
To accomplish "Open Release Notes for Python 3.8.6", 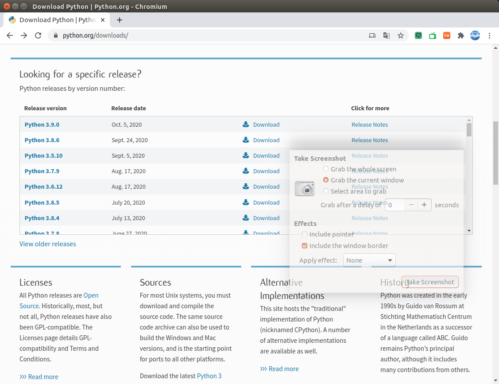I will 369,140.
